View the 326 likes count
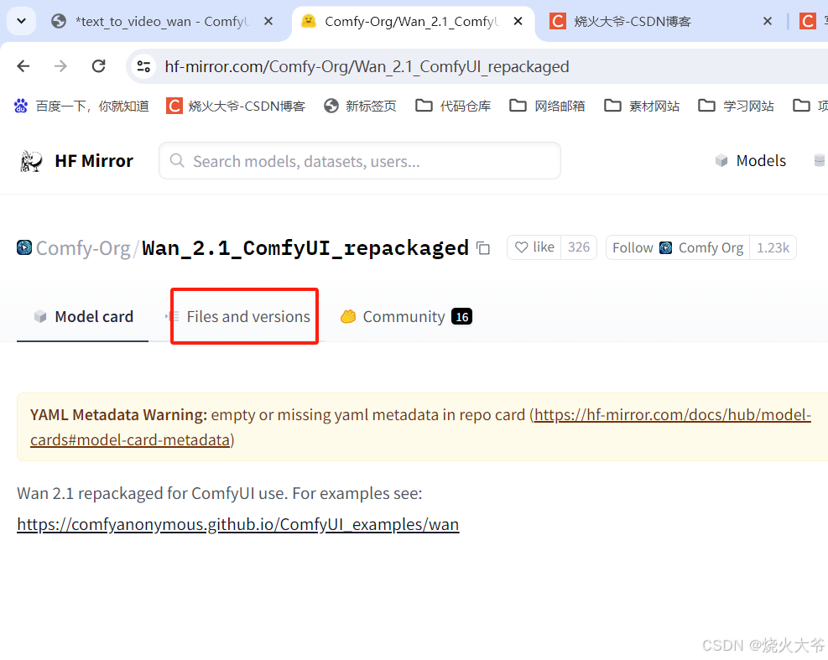This screenshot has width=828, height=660. 579,247
